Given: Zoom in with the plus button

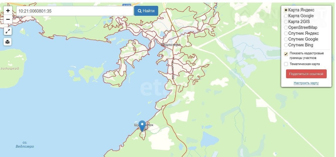Looking at the screenshot, I should pos(8,11).
